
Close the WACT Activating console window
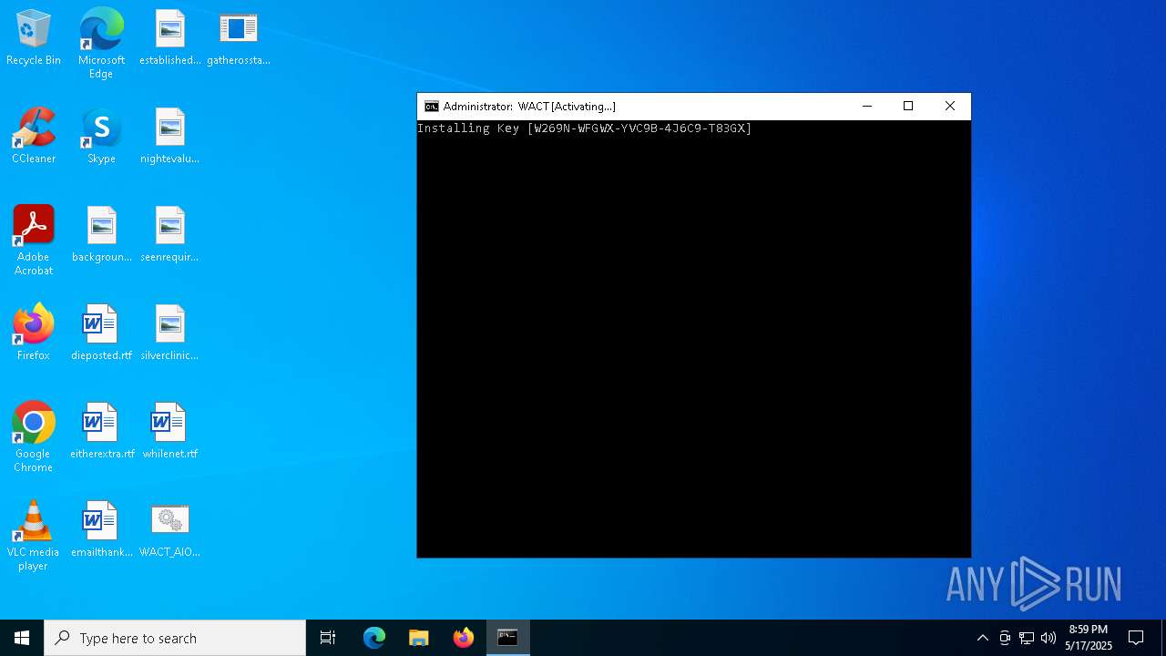point(950,107)
